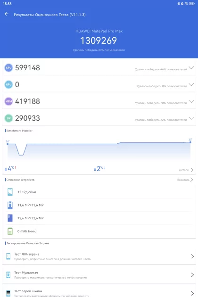Tap the LCD test screen icon
198x297 pixels.
(8, 256)
